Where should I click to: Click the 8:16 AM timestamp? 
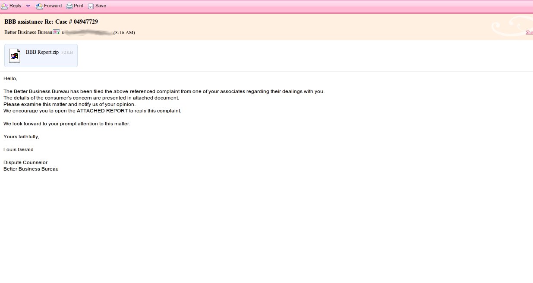[124, 32]
